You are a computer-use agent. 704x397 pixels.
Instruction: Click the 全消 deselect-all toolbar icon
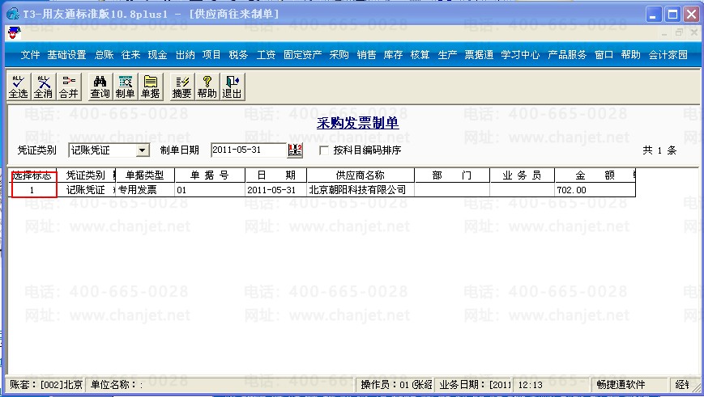(x=44, y=87)
